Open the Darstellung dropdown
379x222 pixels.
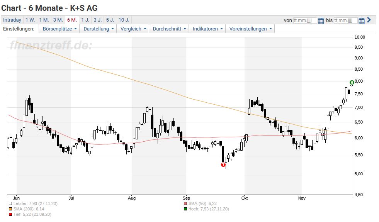(x=99, y=29)
